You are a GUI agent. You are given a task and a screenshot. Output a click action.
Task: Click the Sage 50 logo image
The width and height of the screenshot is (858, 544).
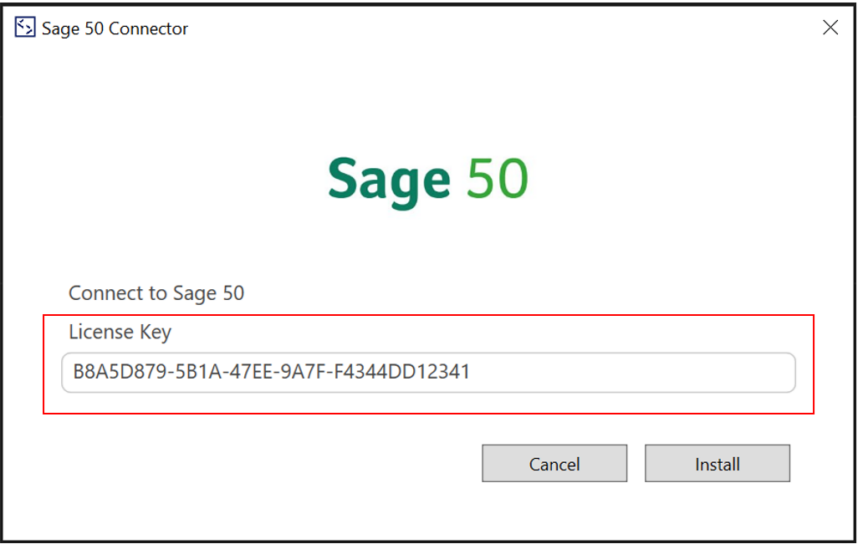point(427,180)
